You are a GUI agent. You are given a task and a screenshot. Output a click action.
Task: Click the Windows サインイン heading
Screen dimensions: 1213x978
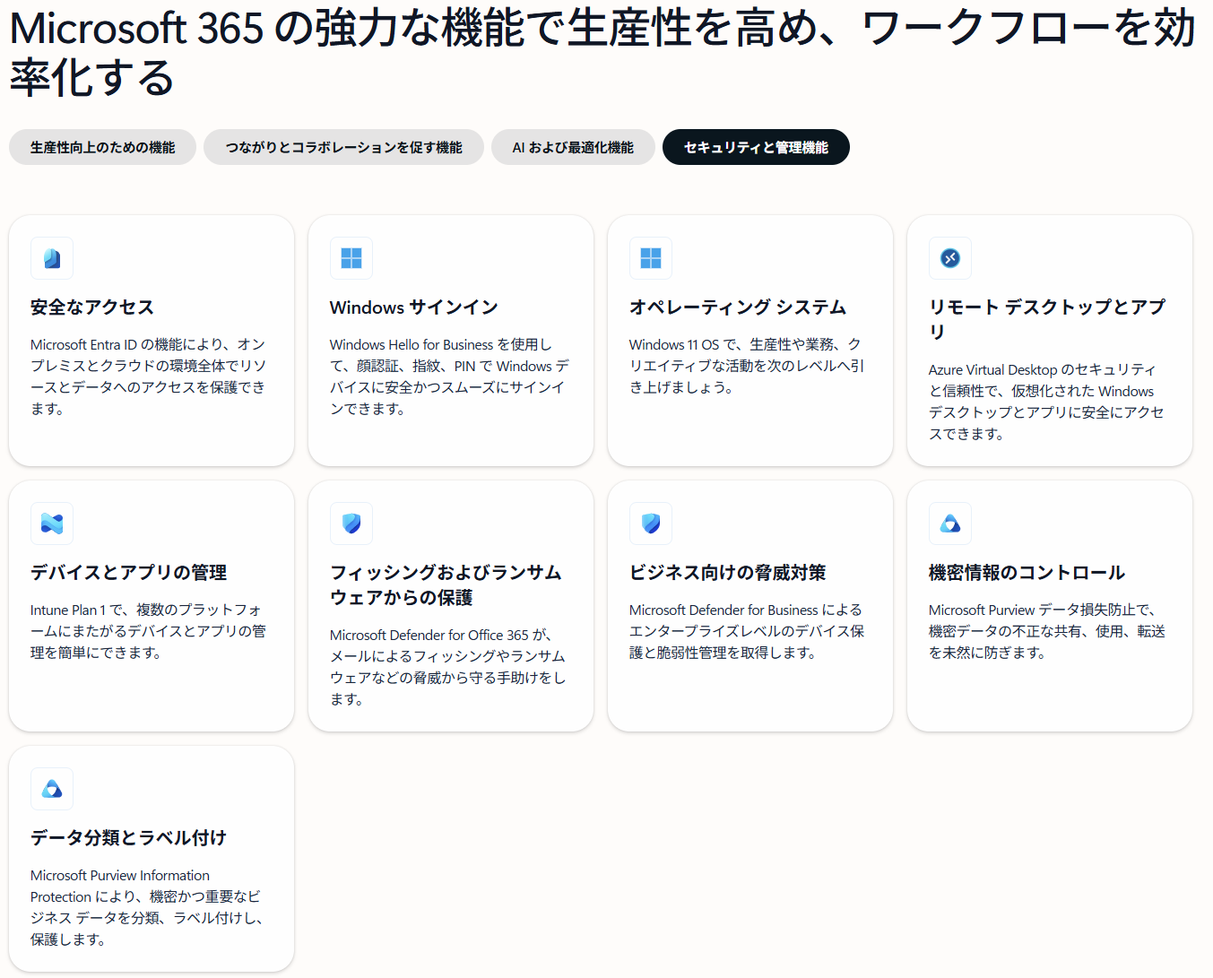click(414, 307)
